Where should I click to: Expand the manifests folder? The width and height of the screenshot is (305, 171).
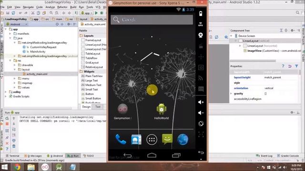tap(10, 34)
